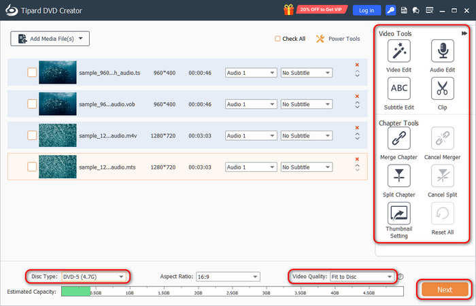The width and height of the screenshot is (476, 306).
Task: Open No Subtitle dropdown for sample_12...audio.m4v
Action: click(x=307, y=136)
